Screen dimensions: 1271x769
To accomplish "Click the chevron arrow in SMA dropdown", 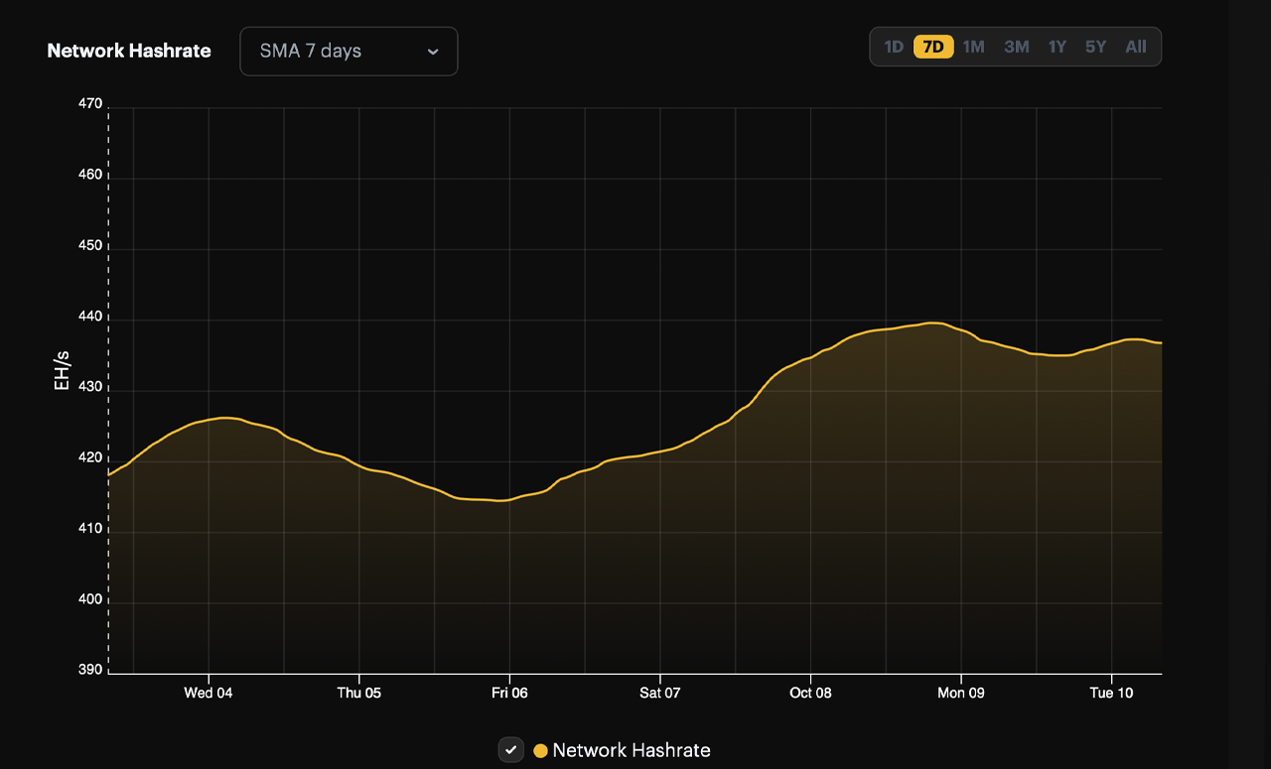I will (433, 52).
